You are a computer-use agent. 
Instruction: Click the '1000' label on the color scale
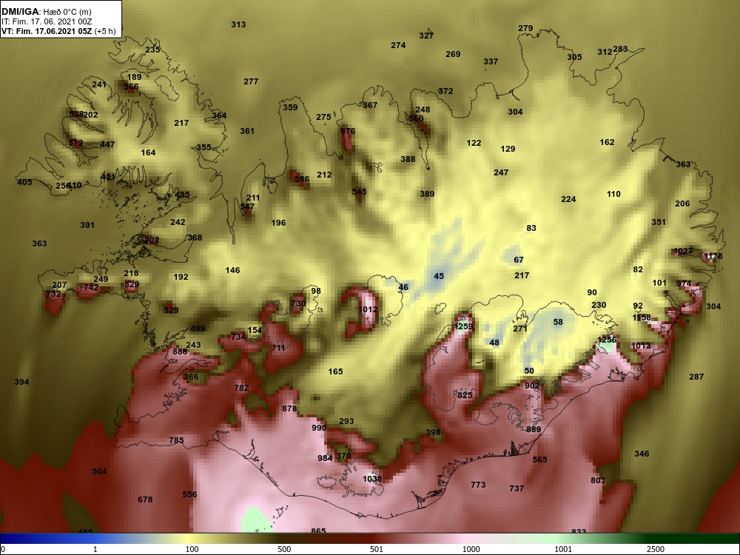tap(471, 549)
